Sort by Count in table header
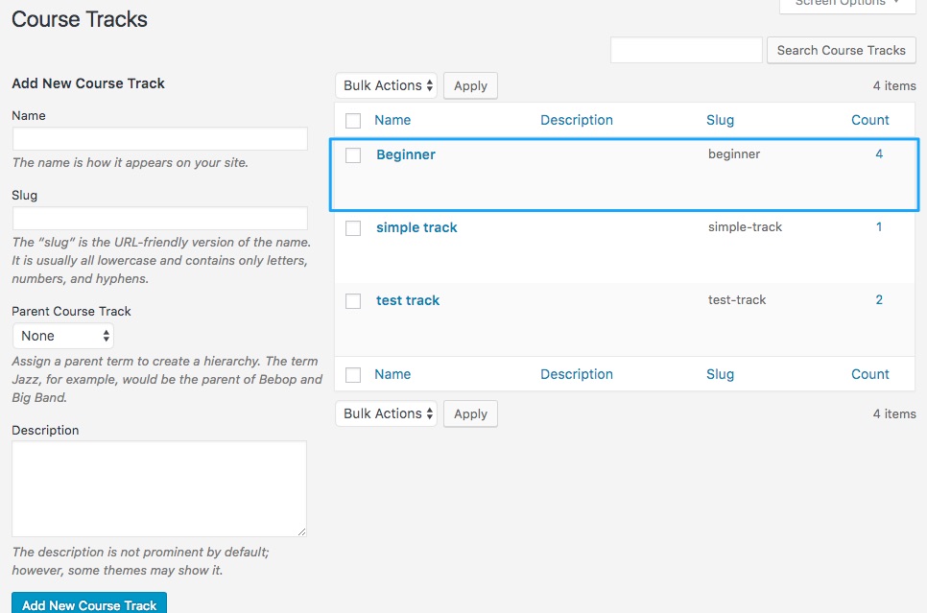The width and height of the screenshot is (927, 613). tap(869, 120)
